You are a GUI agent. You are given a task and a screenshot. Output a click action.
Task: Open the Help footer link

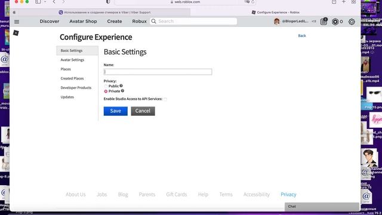click(203, 194)
